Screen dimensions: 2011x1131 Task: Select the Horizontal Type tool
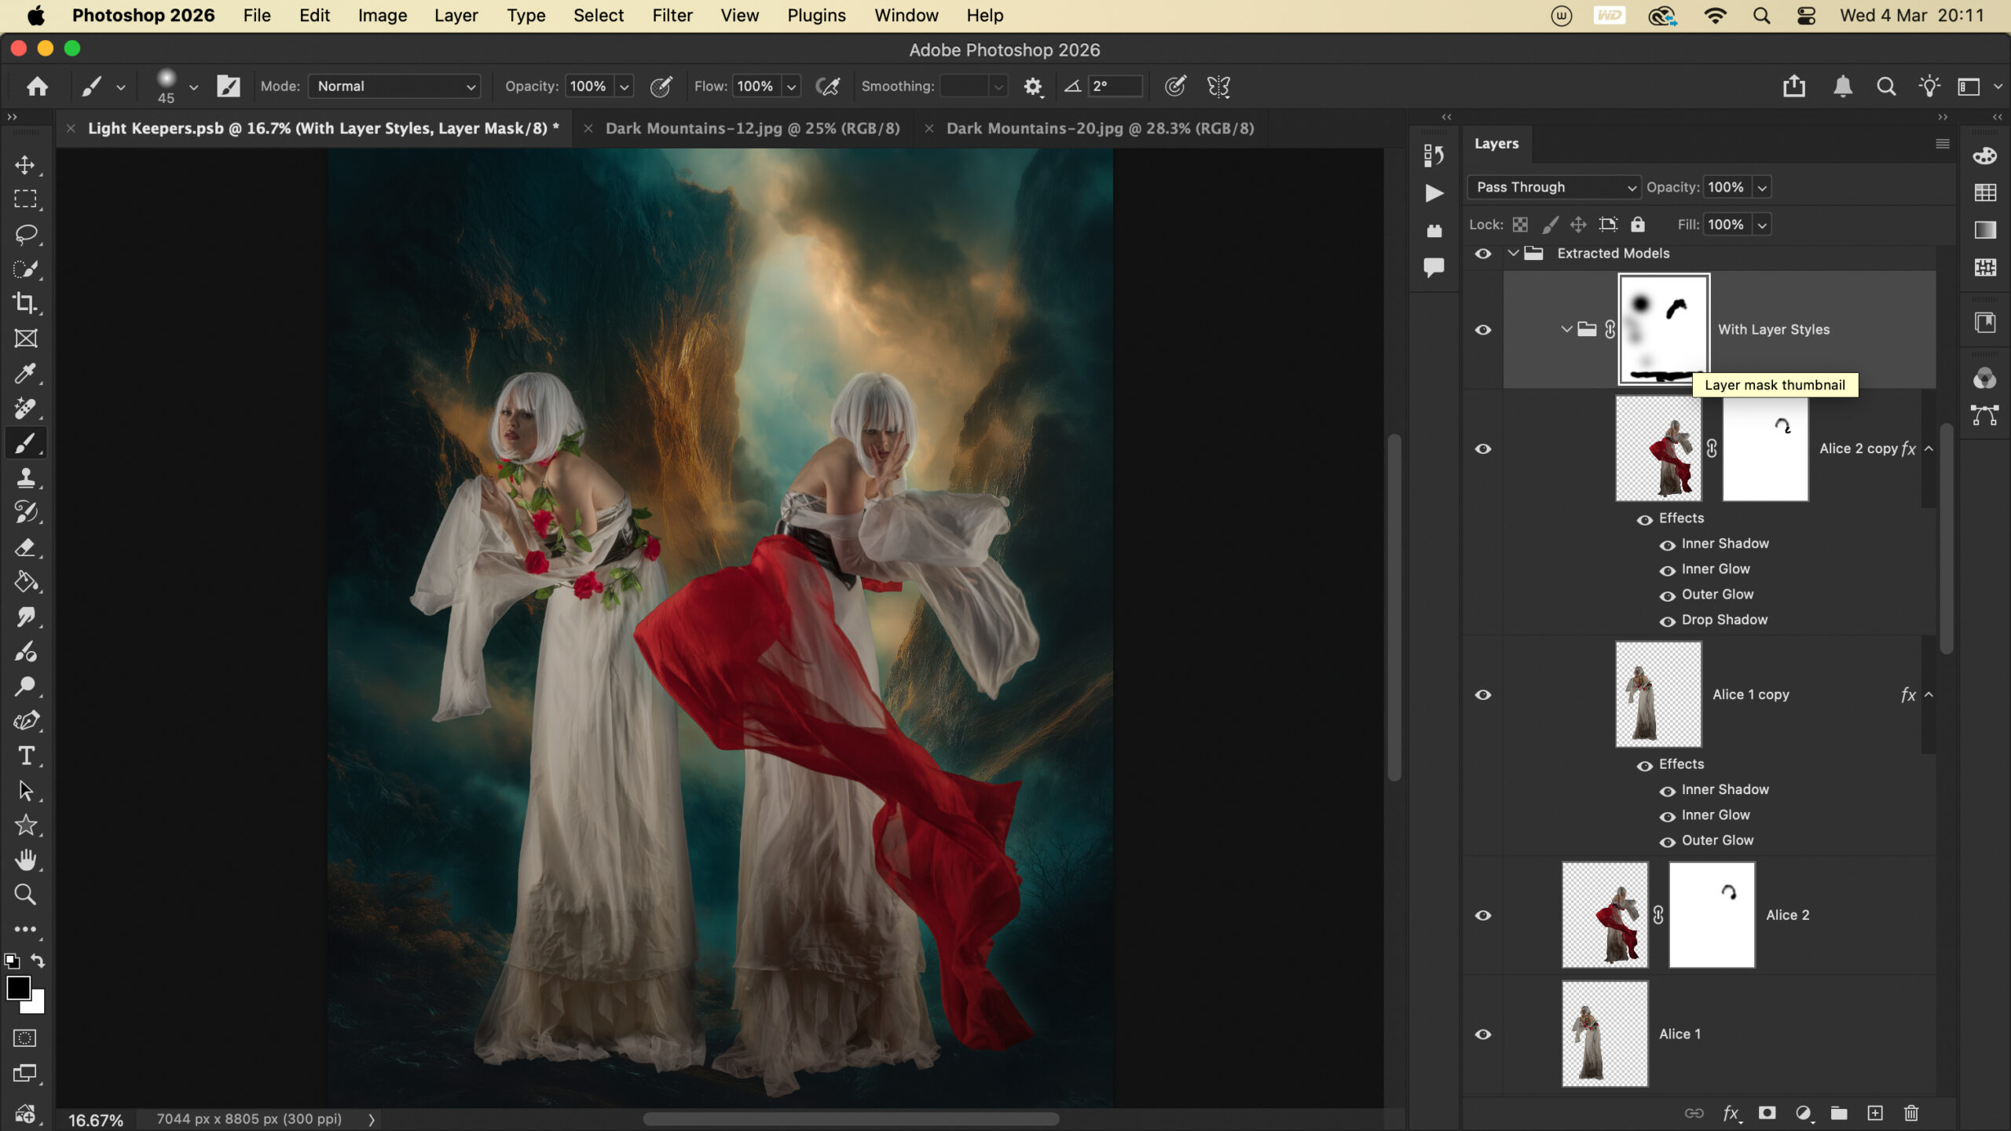click(25, 756)
